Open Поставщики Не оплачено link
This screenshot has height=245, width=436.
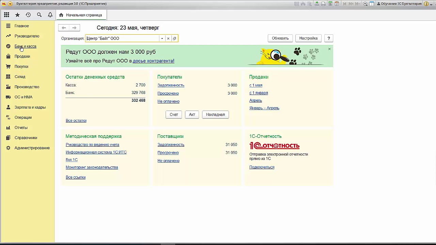[x=168, y=161]
